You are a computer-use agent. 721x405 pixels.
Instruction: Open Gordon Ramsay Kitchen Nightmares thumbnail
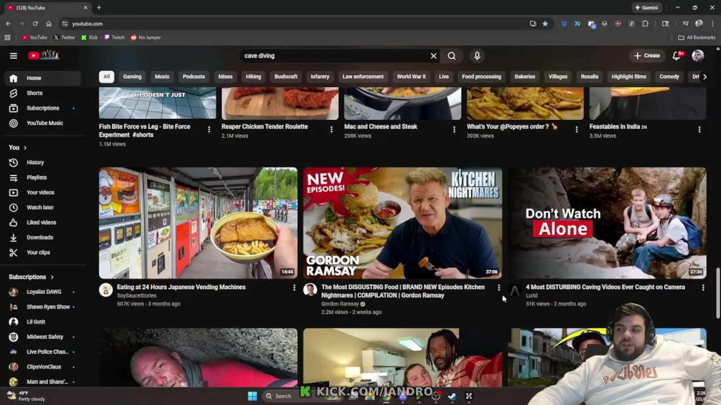[403, 223]
